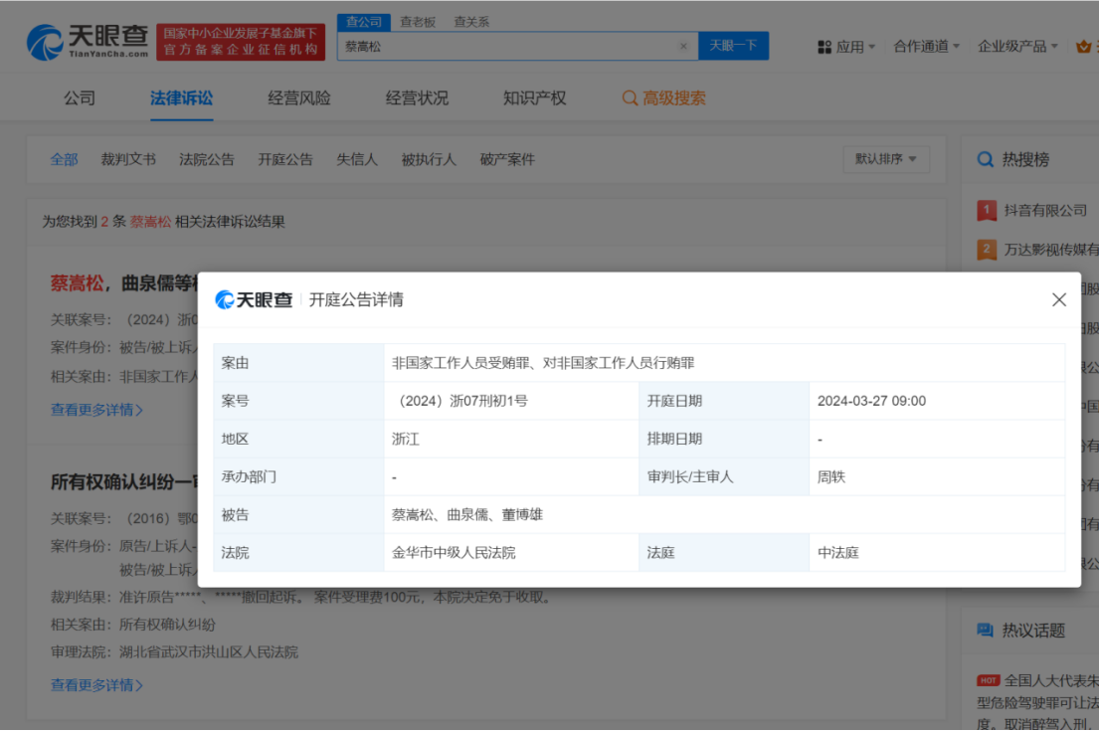Clear the search box with X icon
This screenshot has width=1099, height=731.
click(x=683, y=46)
